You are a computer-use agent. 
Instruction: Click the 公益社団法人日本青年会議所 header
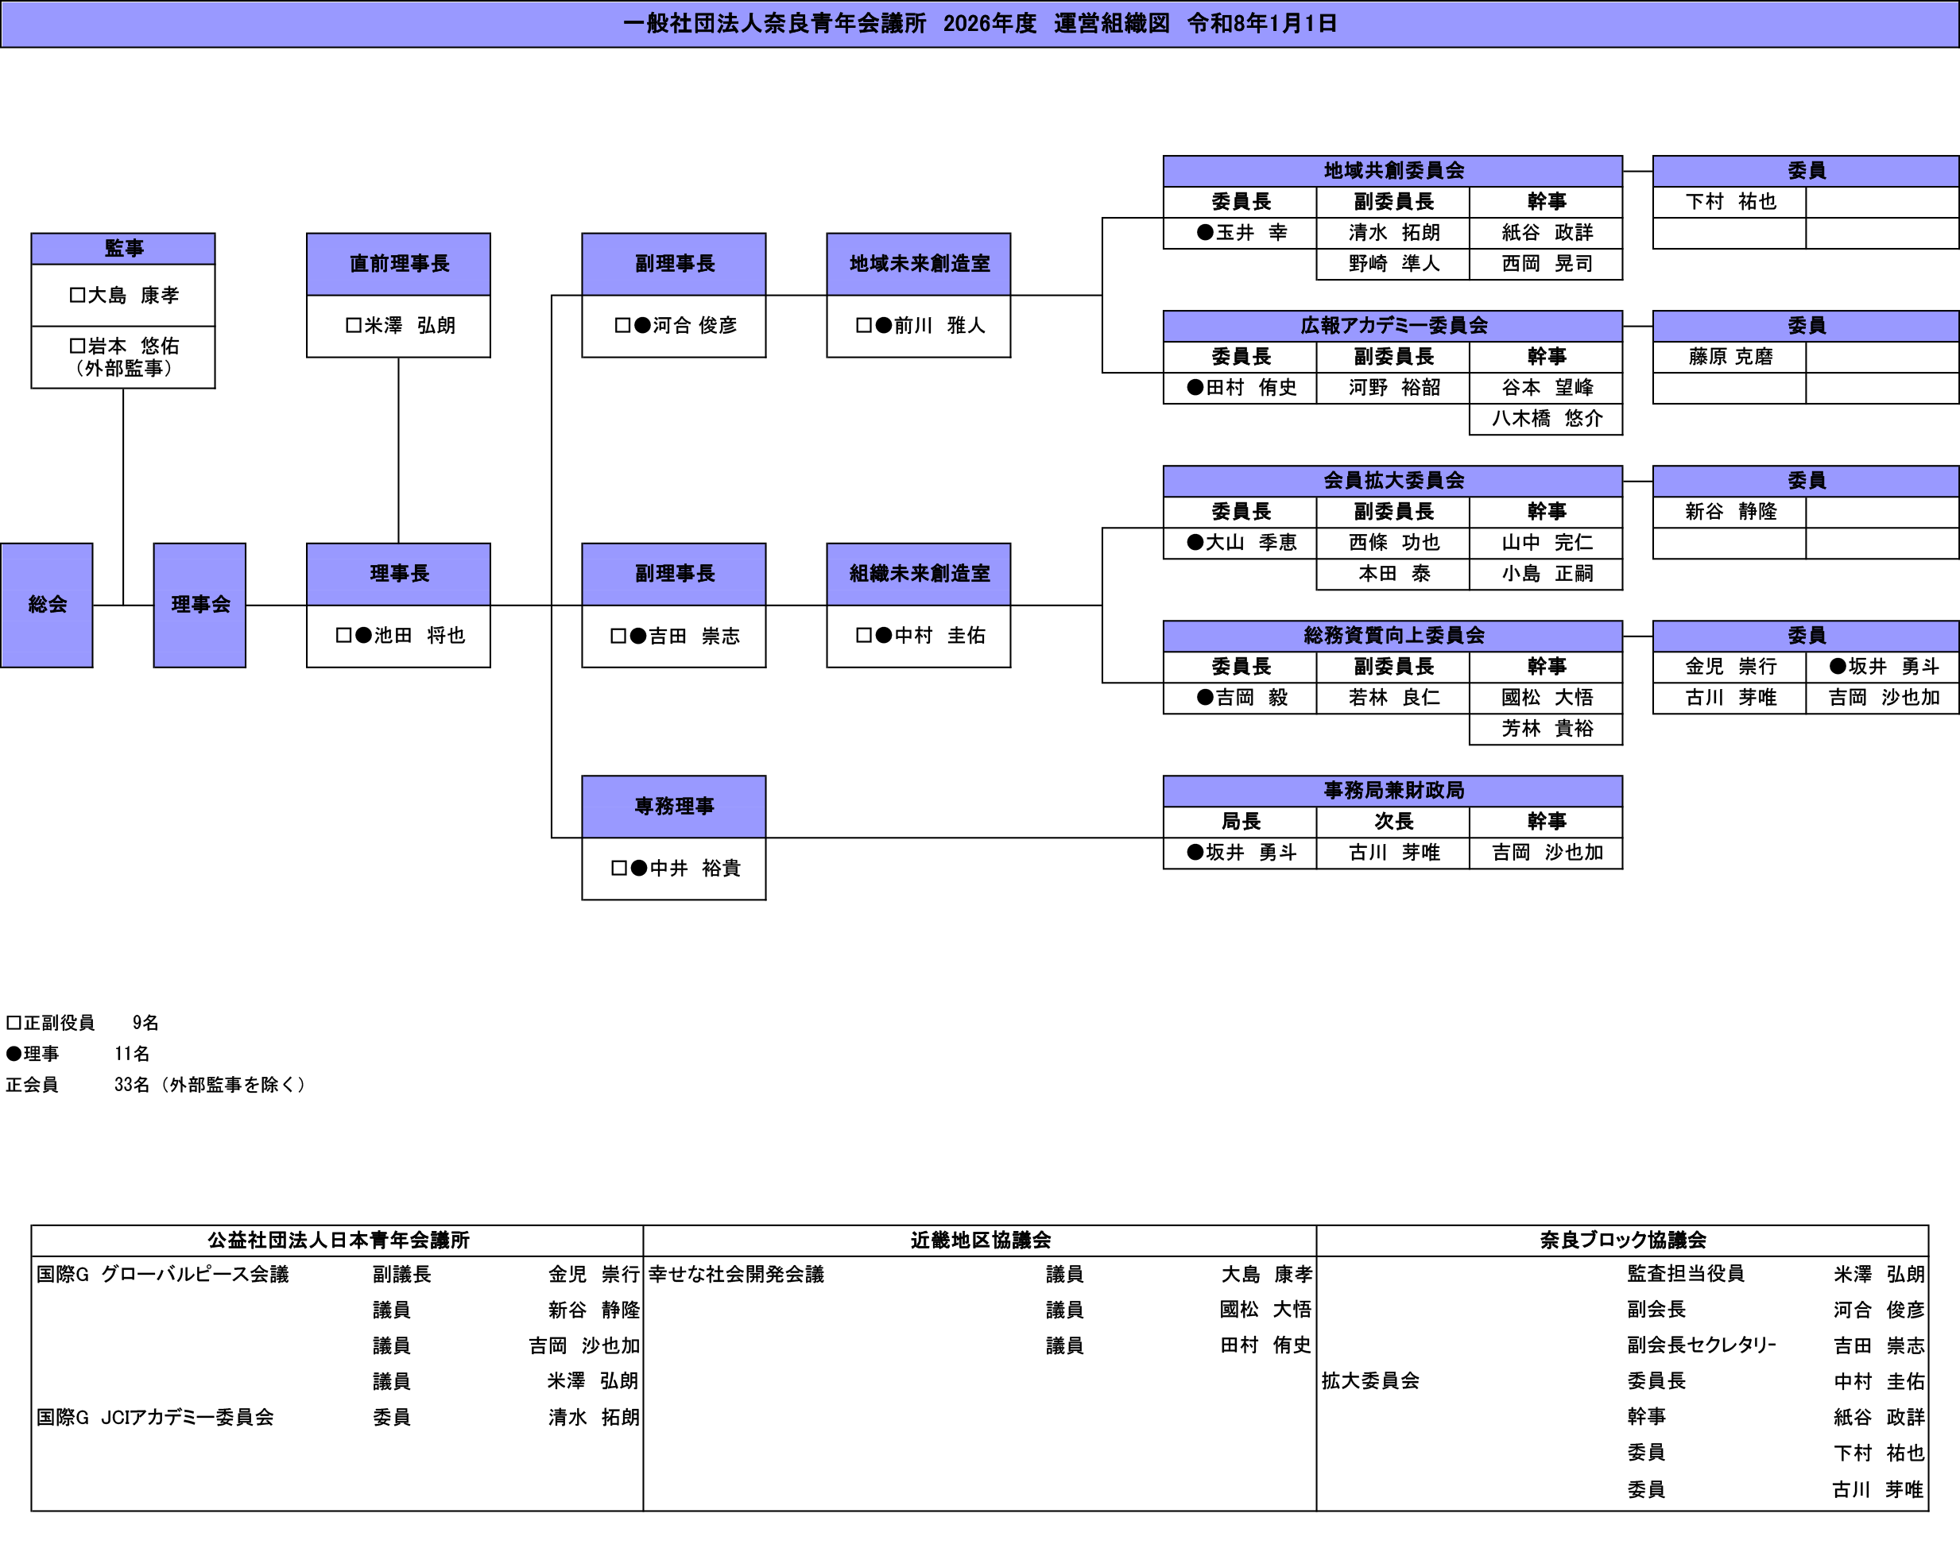[x=337, y=1240]
